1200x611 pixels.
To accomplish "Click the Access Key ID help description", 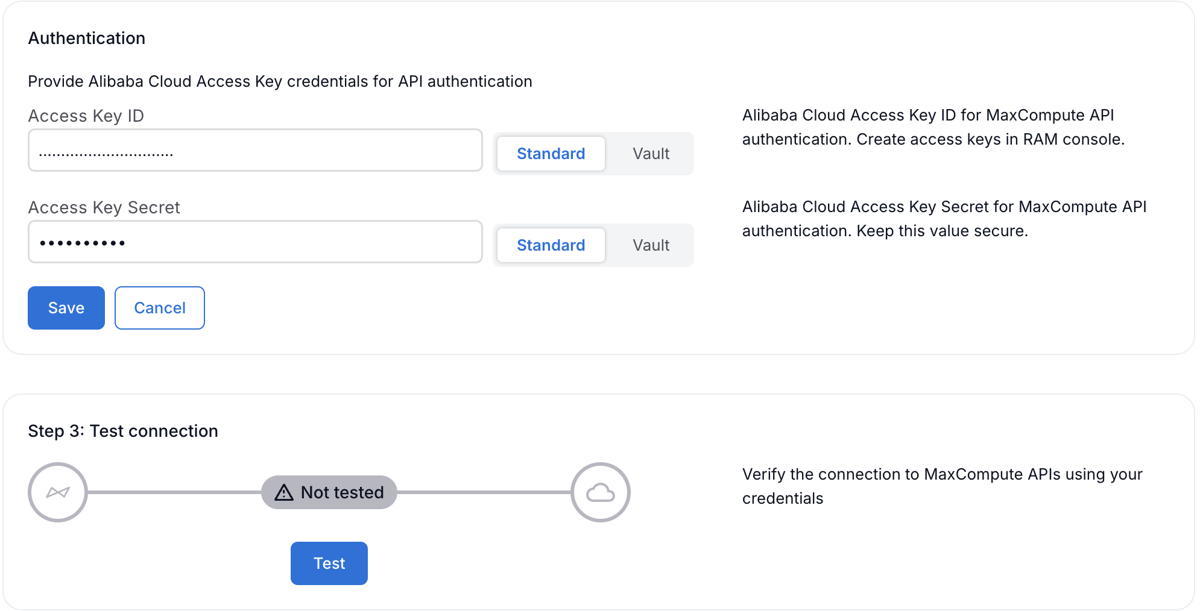I will click(x=933, y=127).
